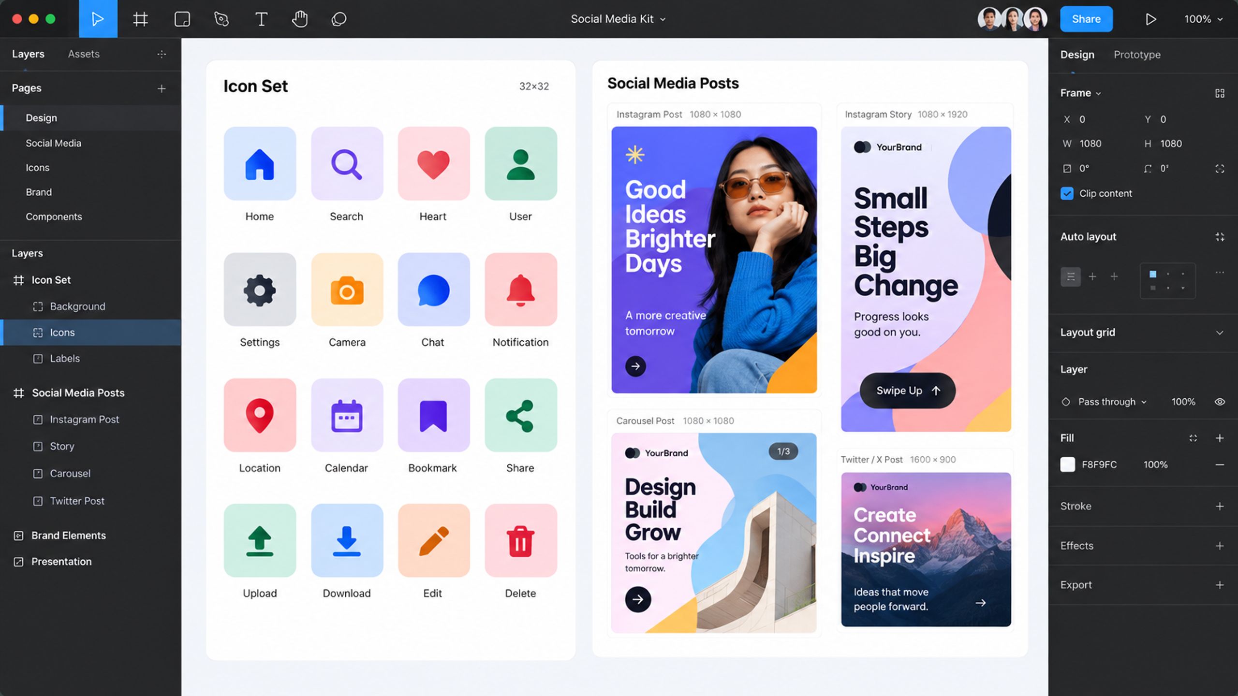Click the Layers panel options dots icon

[x=162, y=54]
